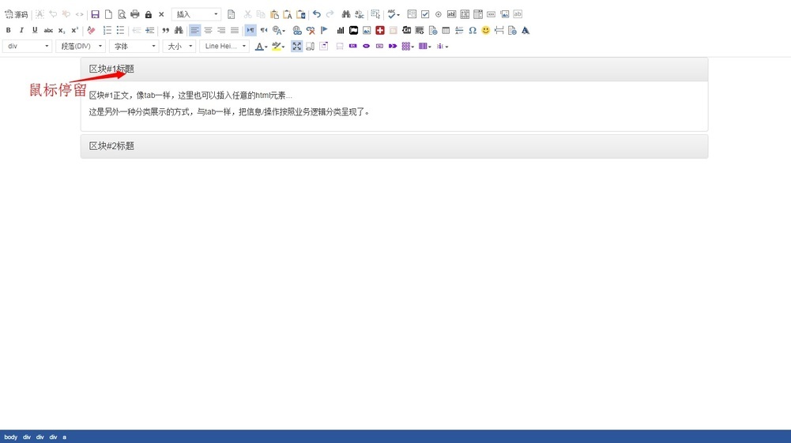Image resolution: width=791 pixels, height=443 pixels.
Task: Open the 源码 source view
Action: 16,15
